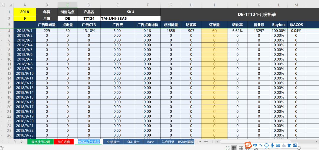Select the 单SKU月分析表 sheet tab
Viewport: 319px width, 150px height.
coord(89,141)
